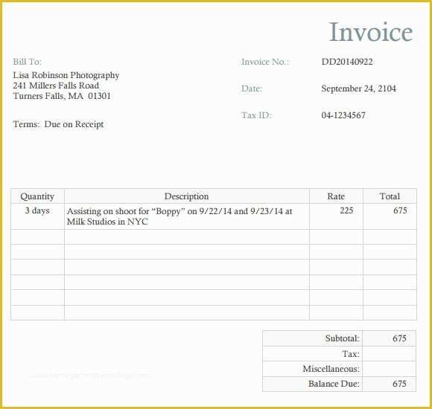The width and height of the screenshot is (432, 409).
Task: Click the rate value 225
Action: [x=346, y=210]
